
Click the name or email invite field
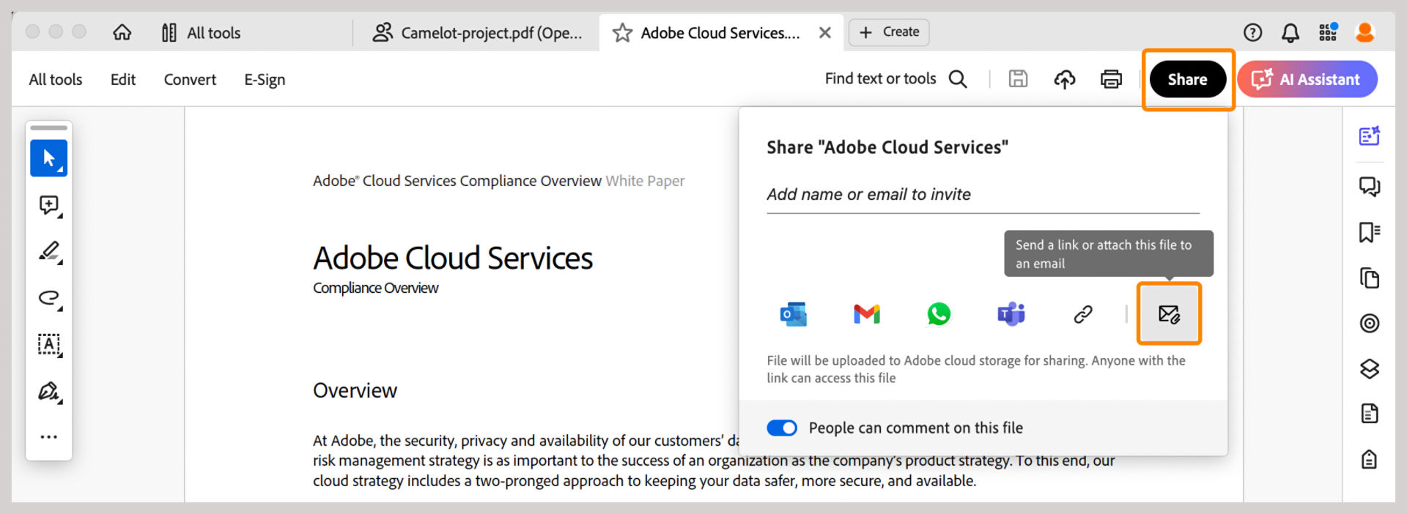982,195
